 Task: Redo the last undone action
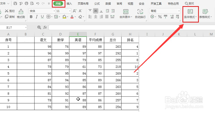coord(43,3)
